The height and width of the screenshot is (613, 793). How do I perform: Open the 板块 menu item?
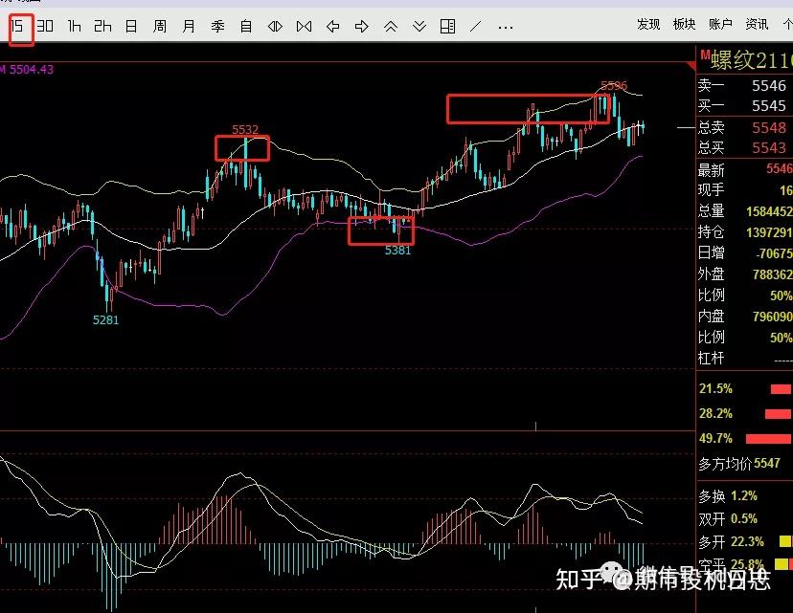(684, 24)
